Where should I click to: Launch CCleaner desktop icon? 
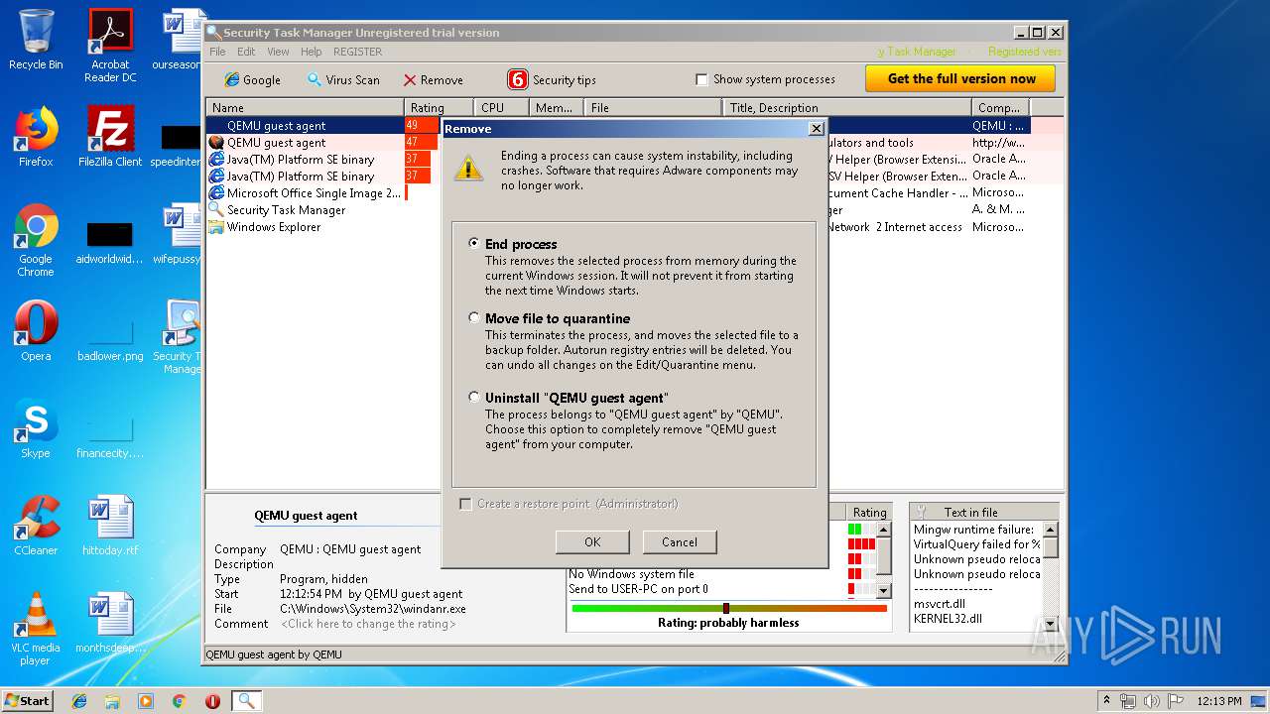tap(36, 525)
